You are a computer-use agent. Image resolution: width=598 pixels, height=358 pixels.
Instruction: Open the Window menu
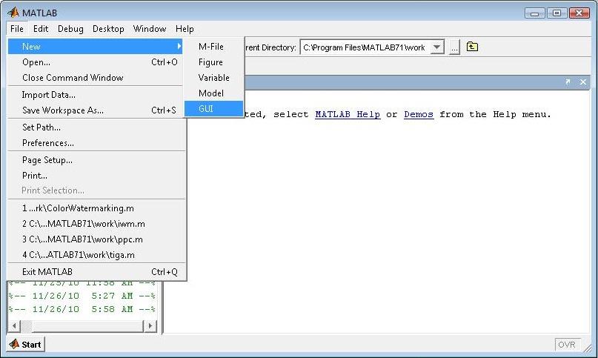(x=150, y=29)
